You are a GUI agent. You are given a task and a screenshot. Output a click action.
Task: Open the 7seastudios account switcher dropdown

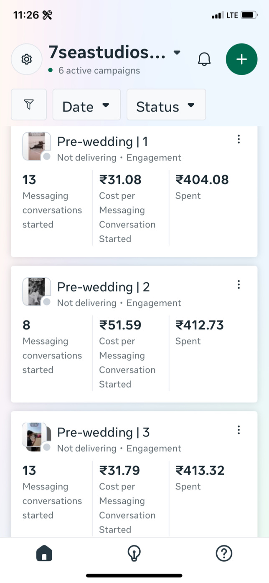tap(177, 53)
